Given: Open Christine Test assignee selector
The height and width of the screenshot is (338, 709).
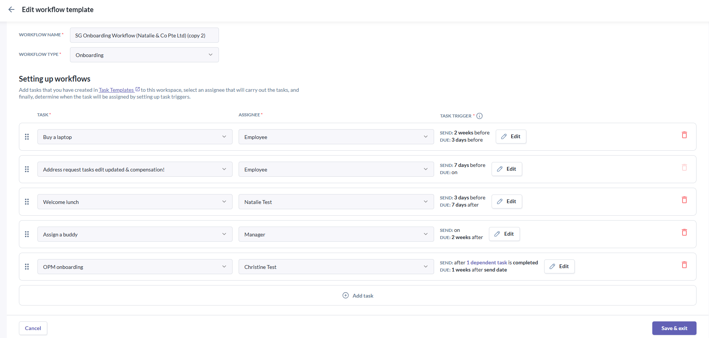Looking at the screenshot, I should [x=336, y=267].
